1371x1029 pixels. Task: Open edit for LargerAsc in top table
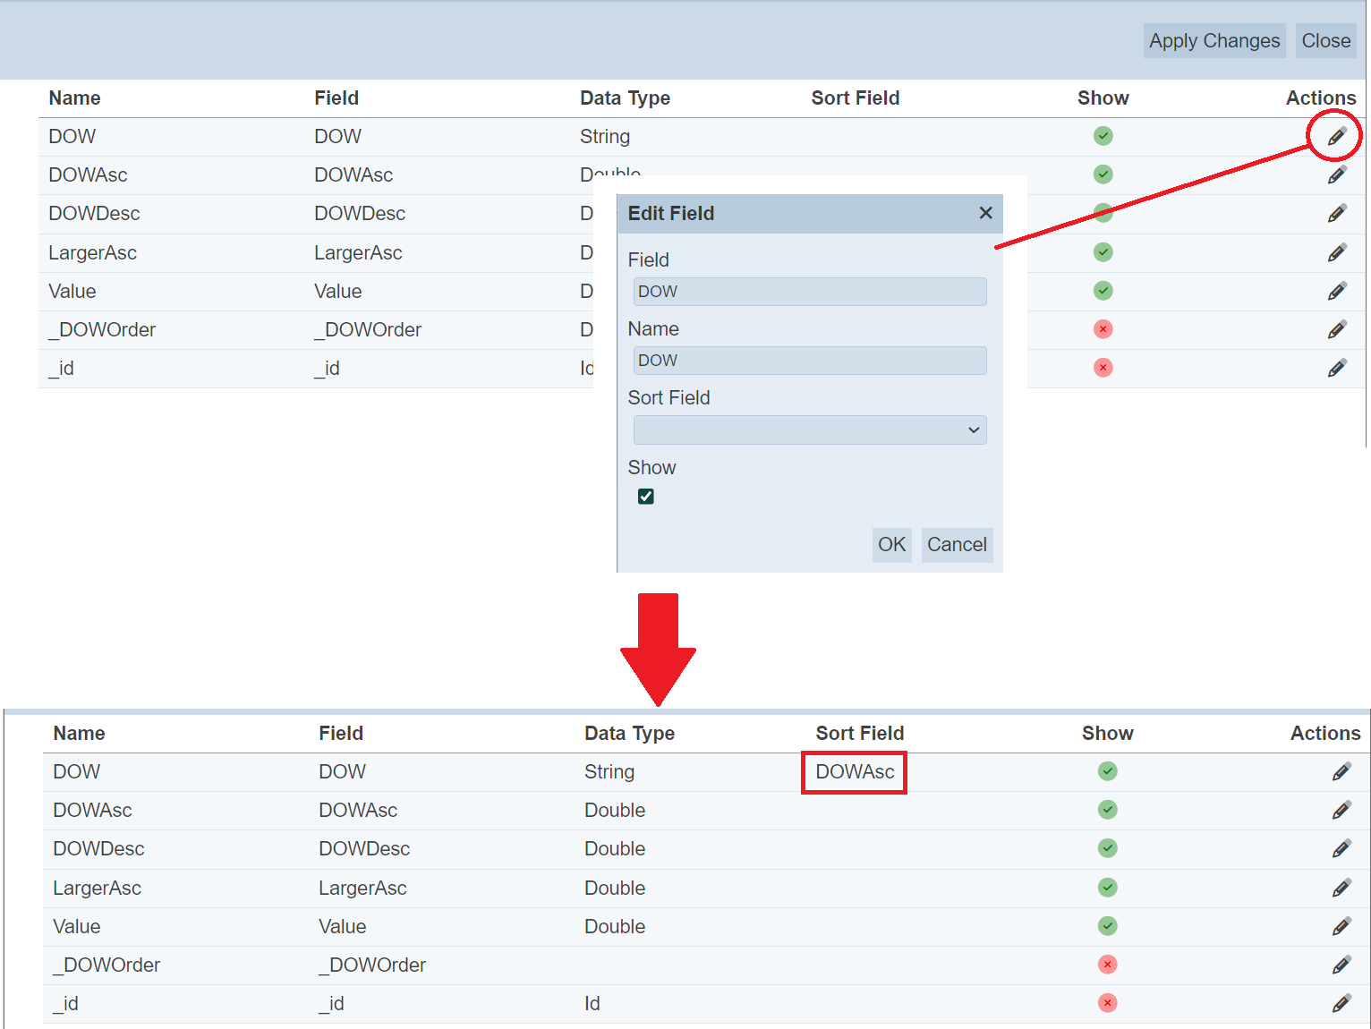tap(1336, 253)
